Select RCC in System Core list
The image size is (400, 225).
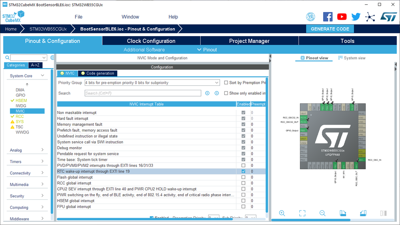pos(20,116)
